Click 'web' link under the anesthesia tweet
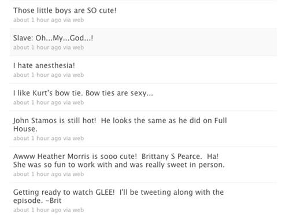Screen dimensions: 289x215 pos(78,75)
